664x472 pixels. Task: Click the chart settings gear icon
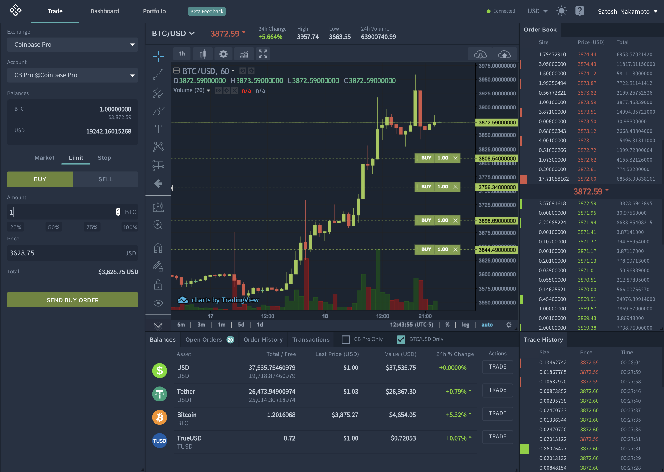coord(223,54)
